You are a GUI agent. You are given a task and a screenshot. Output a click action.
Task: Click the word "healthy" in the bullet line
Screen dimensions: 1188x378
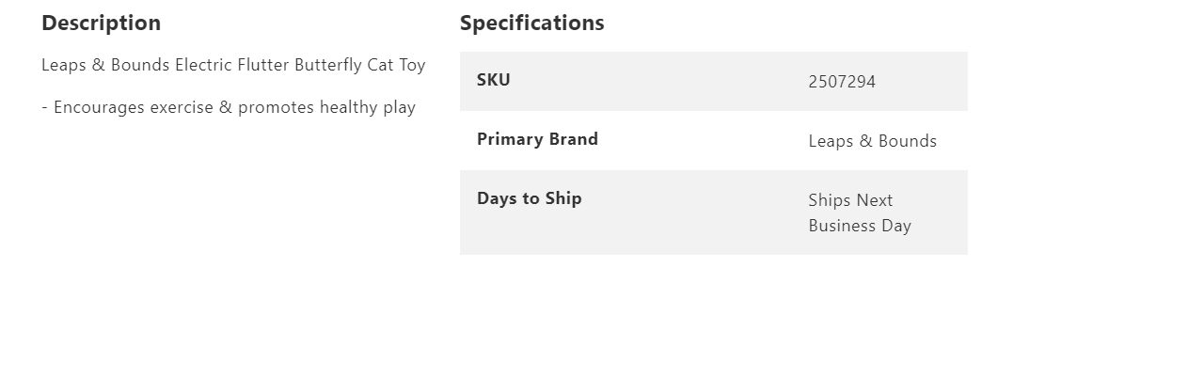point(348,107)
